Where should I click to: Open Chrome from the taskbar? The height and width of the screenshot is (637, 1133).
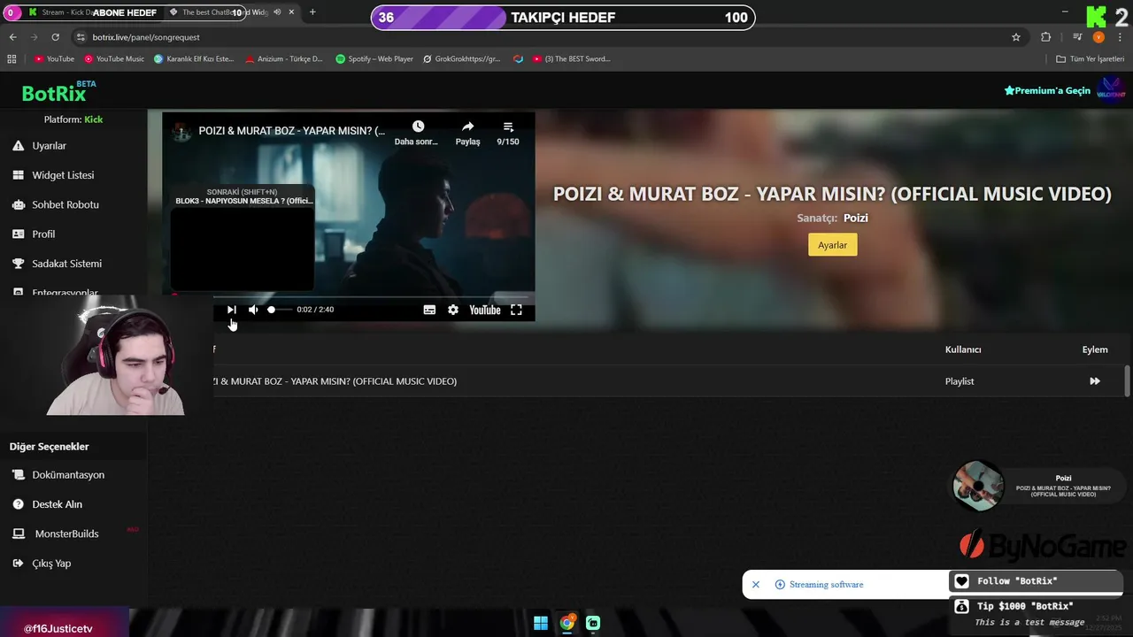pyautogui.click(x=567, y=623)
